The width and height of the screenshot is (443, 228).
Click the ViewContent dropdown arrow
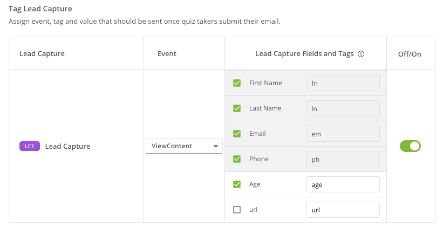(216, 146)
